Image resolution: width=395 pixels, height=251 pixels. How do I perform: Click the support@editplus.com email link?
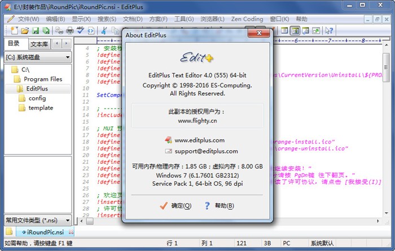click(206, 151)
